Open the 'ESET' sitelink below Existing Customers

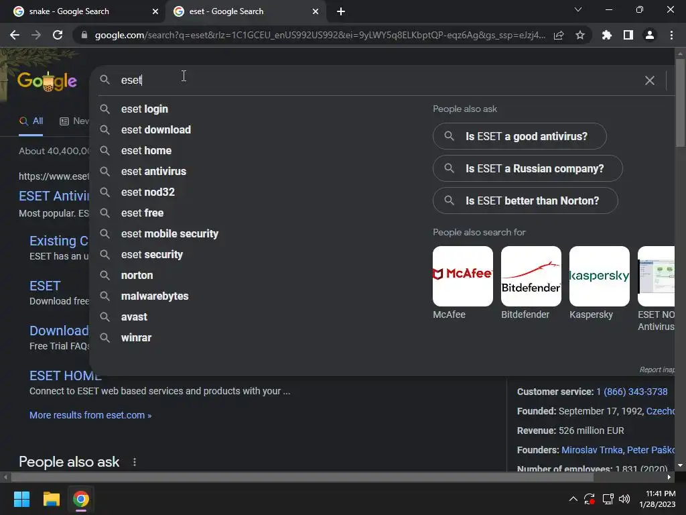pos(45,286)
